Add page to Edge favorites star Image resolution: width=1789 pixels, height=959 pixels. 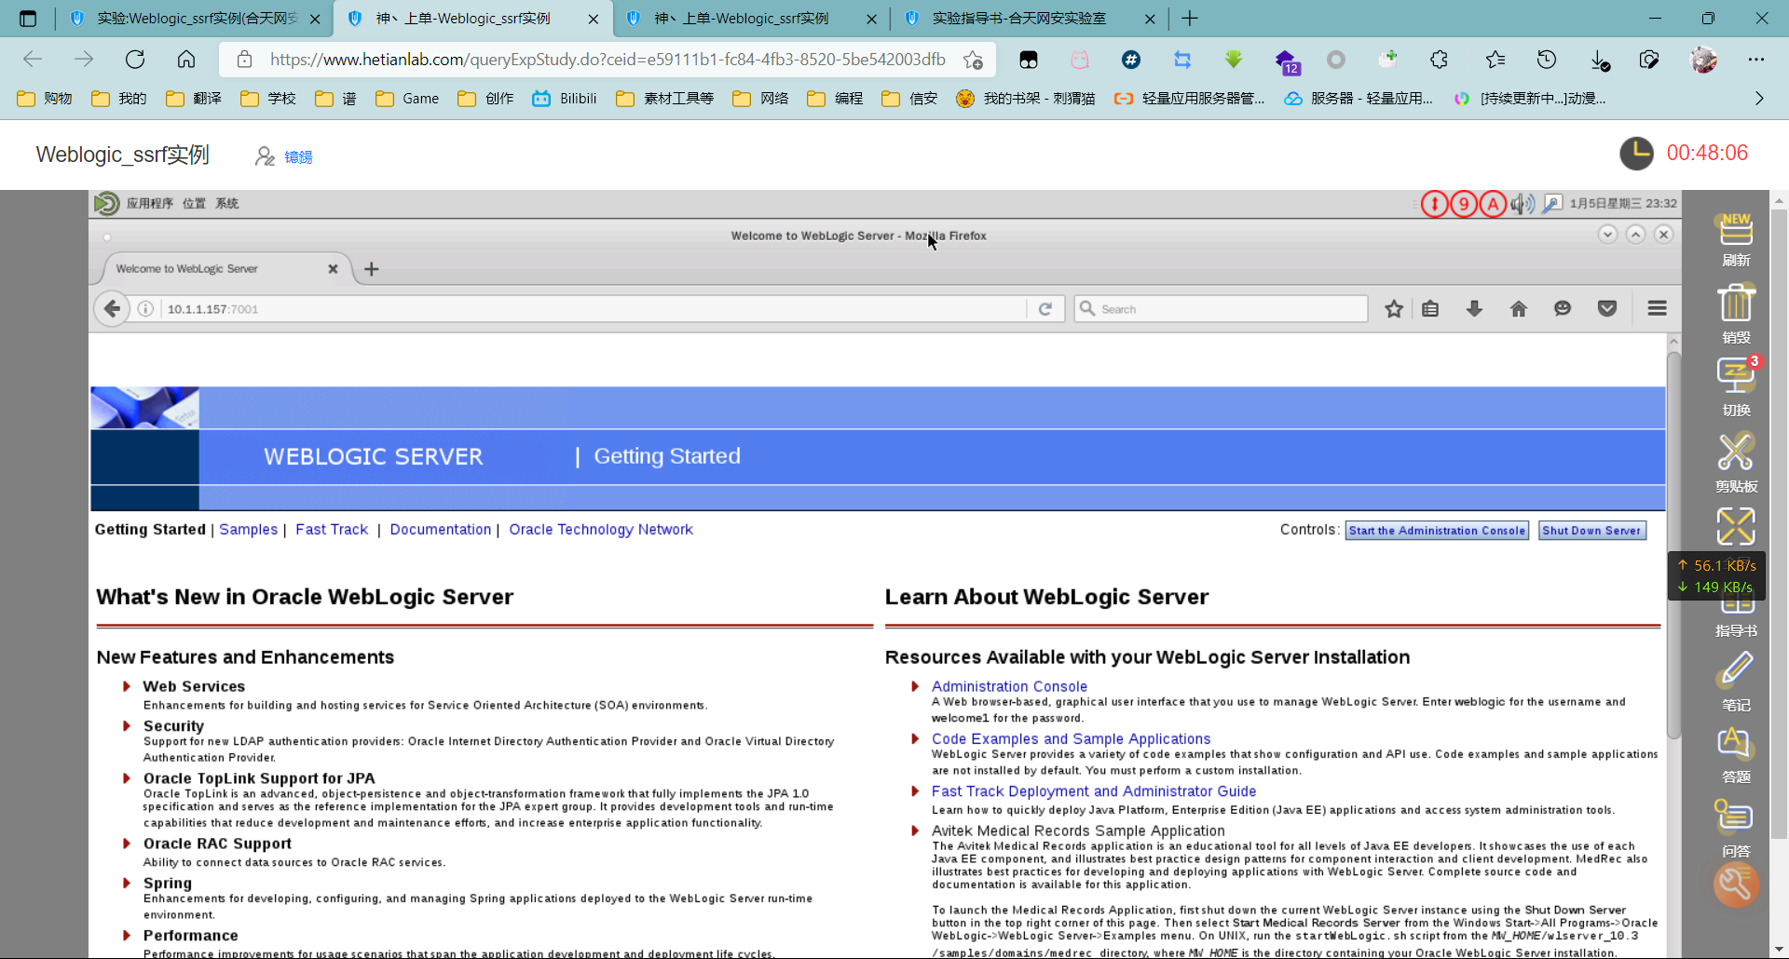coord(973,60)
